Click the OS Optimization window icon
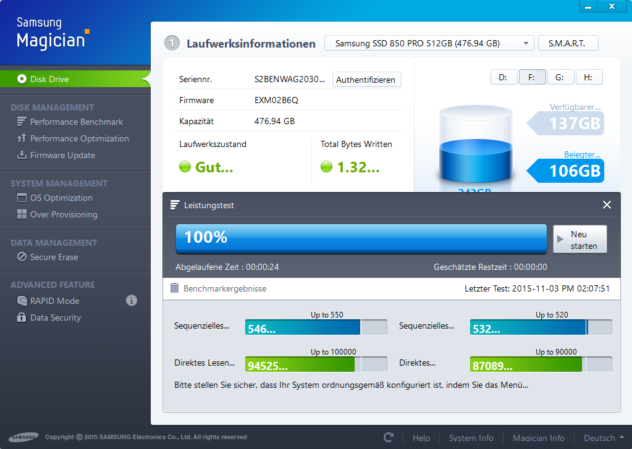632x449 pixels. pos(22,198)
